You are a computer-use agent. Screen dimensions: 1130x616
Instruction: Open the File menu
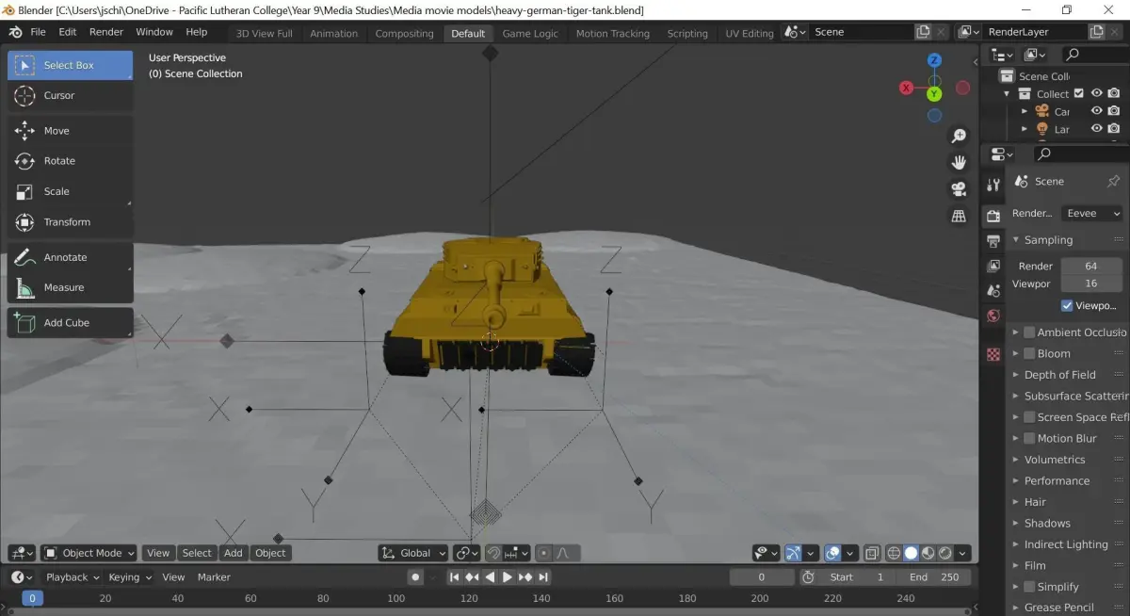click(x=38, y=32)
